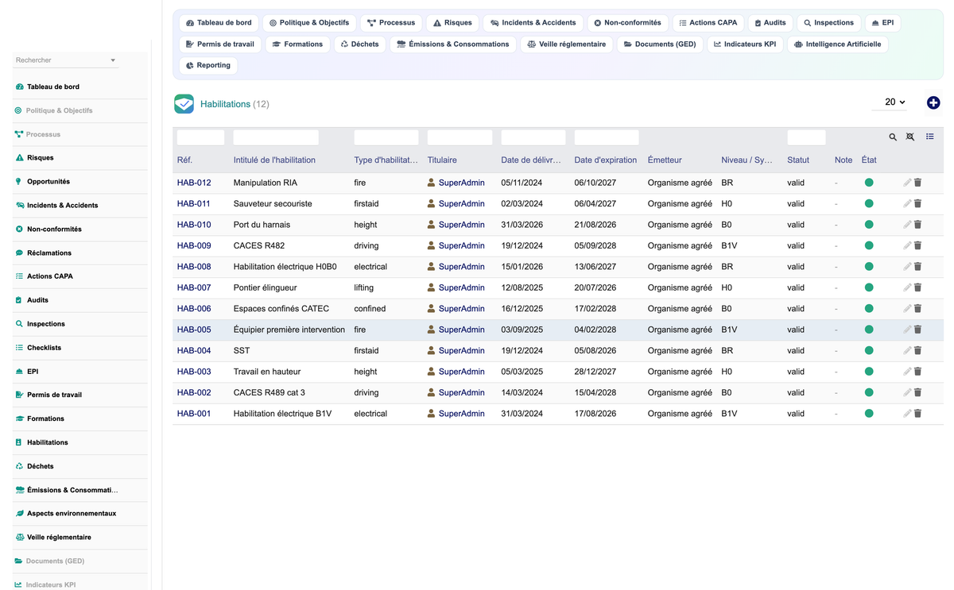Select Habilitations in the left sidebar
Image resolution: width=954 pixels, height=590 pixels.
click(x=48, y=442)
